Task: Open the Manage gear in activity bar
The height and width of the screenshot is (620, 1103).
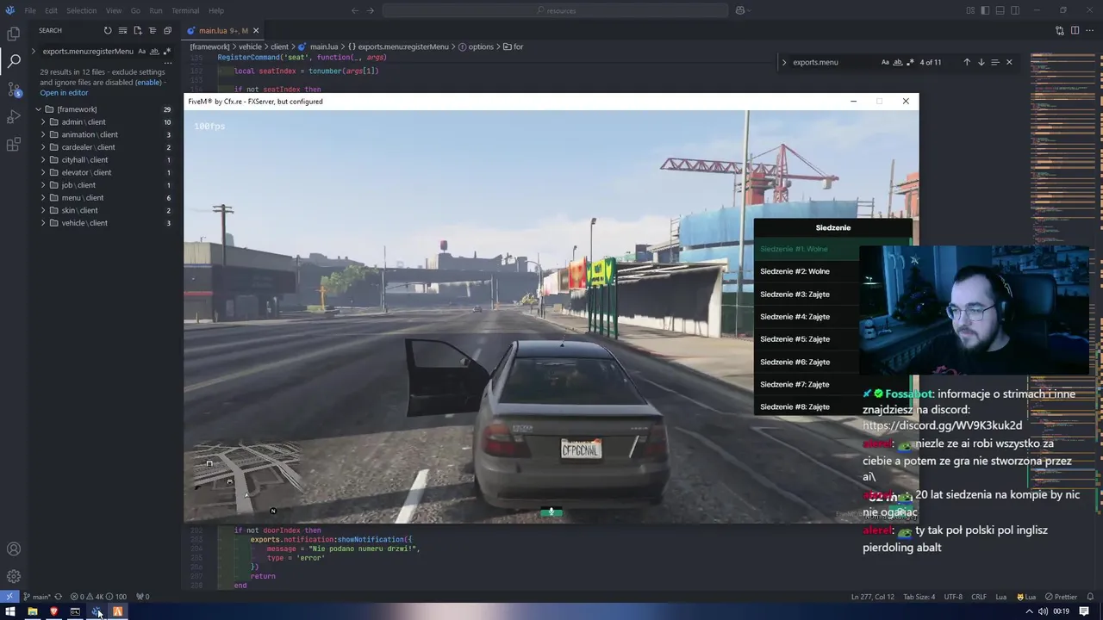Action: [14, 576]
